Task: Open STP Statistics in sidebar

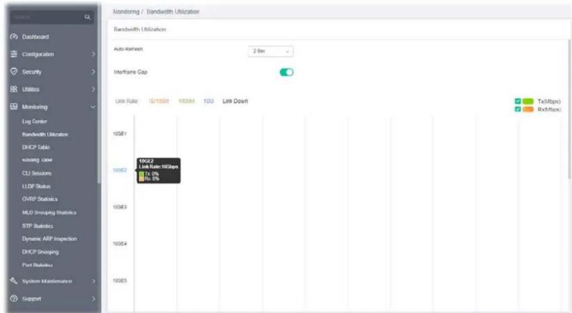Action: pyautogui.click(x=38, y=226)
